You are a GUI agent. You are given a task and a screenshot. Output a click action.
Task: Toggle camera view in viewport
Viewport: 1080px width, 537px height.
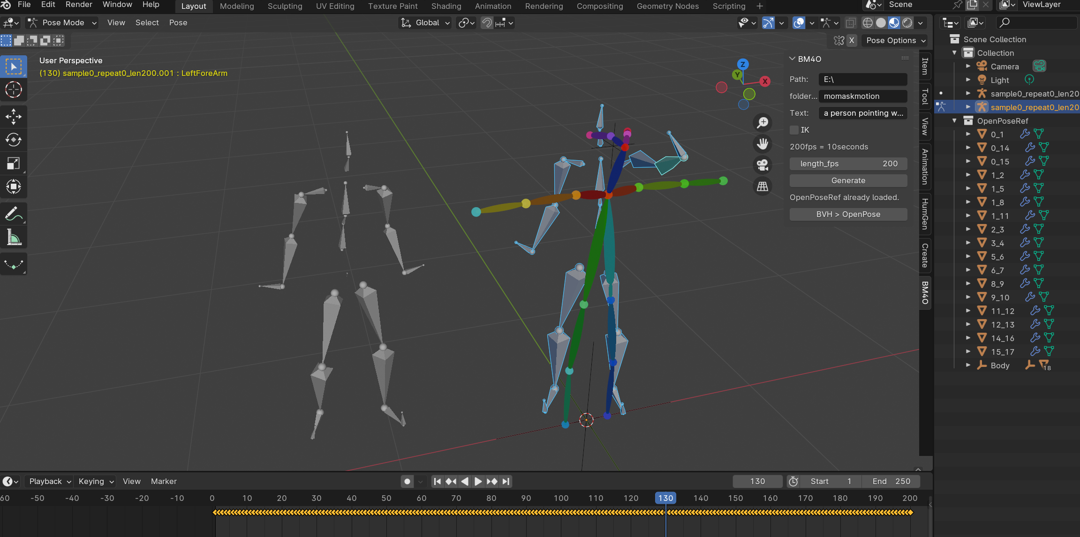click(x=763, y=165)
